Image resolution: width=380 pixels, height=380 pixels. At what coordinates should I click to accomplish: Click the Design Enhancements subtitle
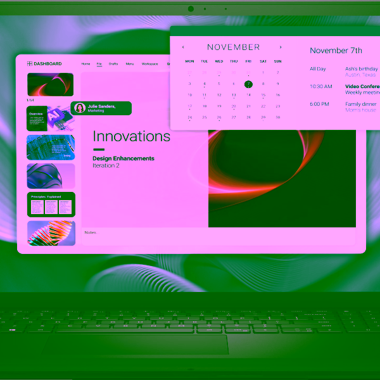[123, 158]
